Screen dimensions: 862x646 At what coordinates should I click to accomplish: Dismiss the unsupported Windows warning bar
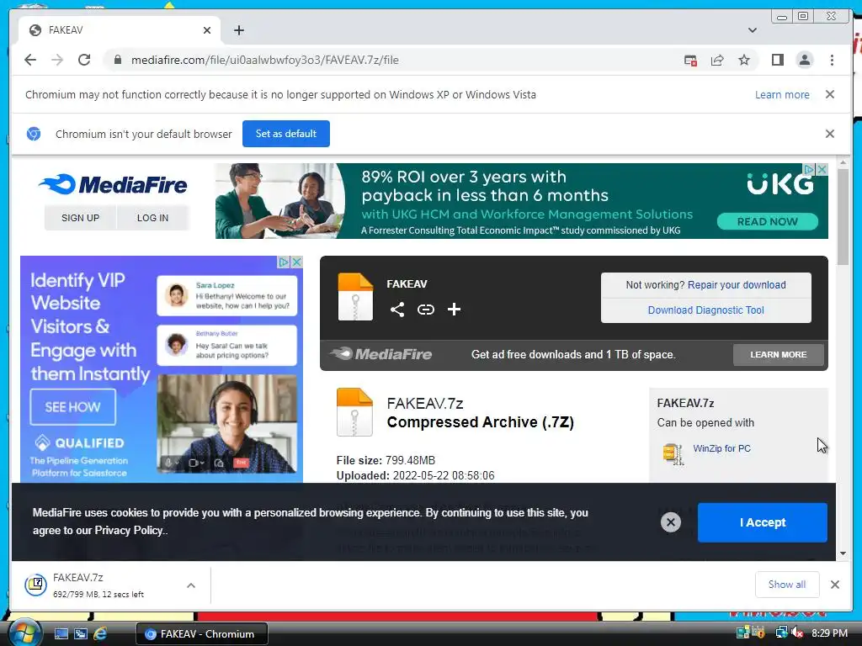click(x=829, y=94)
